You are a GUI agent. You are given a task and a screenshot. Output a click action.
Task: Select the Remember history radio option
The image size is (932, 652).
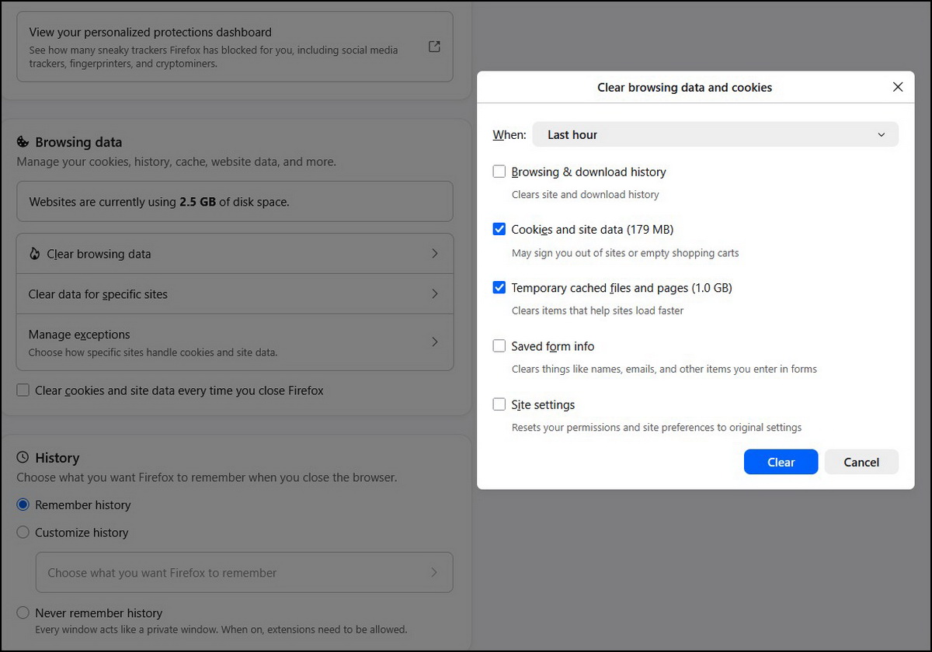click(x=23, y=505)
